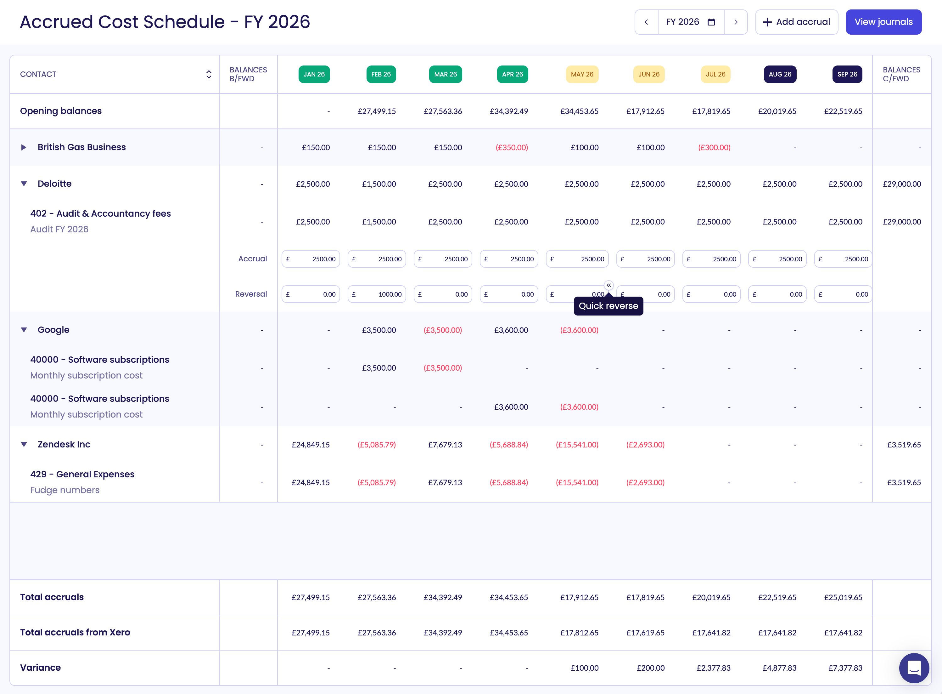Click the 429 - General Expenses line
Image resolution: width=942 pixels, height=694 pixels.
82,474
